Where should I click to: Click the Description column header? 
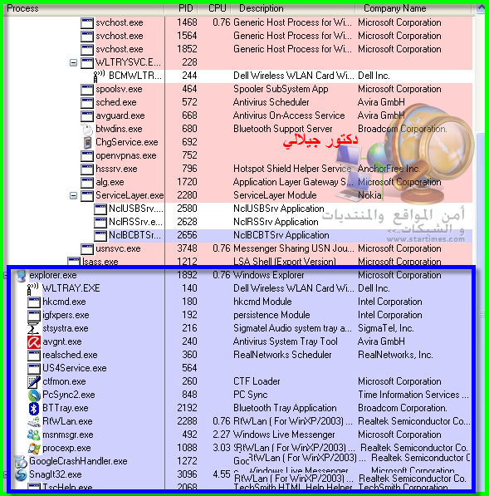[x=293, y=8]
